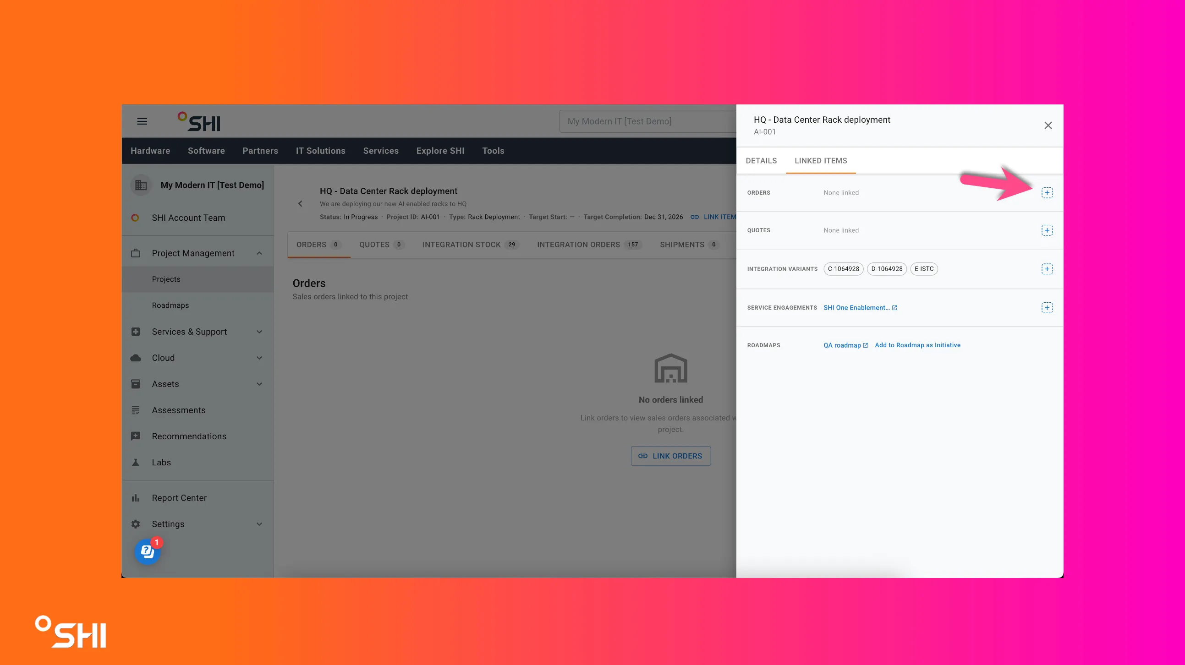The height and width of the screenshot is (665, 1185).
Task: Open the IT Solutions menu
Action: tap(321, 151)
